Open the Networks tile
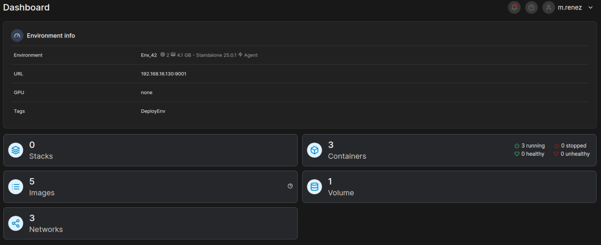The image size is (601, 245). pyautogui.click(x=150, y=223)
